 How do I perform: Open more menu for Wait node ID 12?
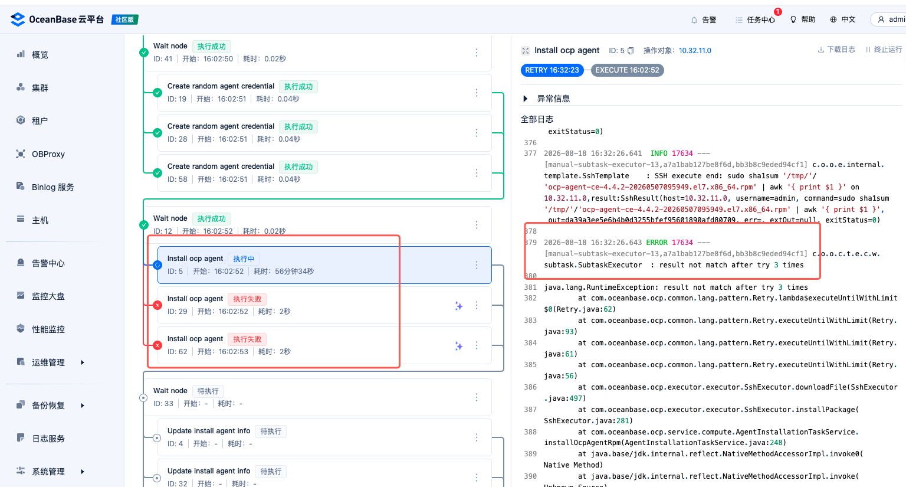pyautogui.click(x=477, y=225)
